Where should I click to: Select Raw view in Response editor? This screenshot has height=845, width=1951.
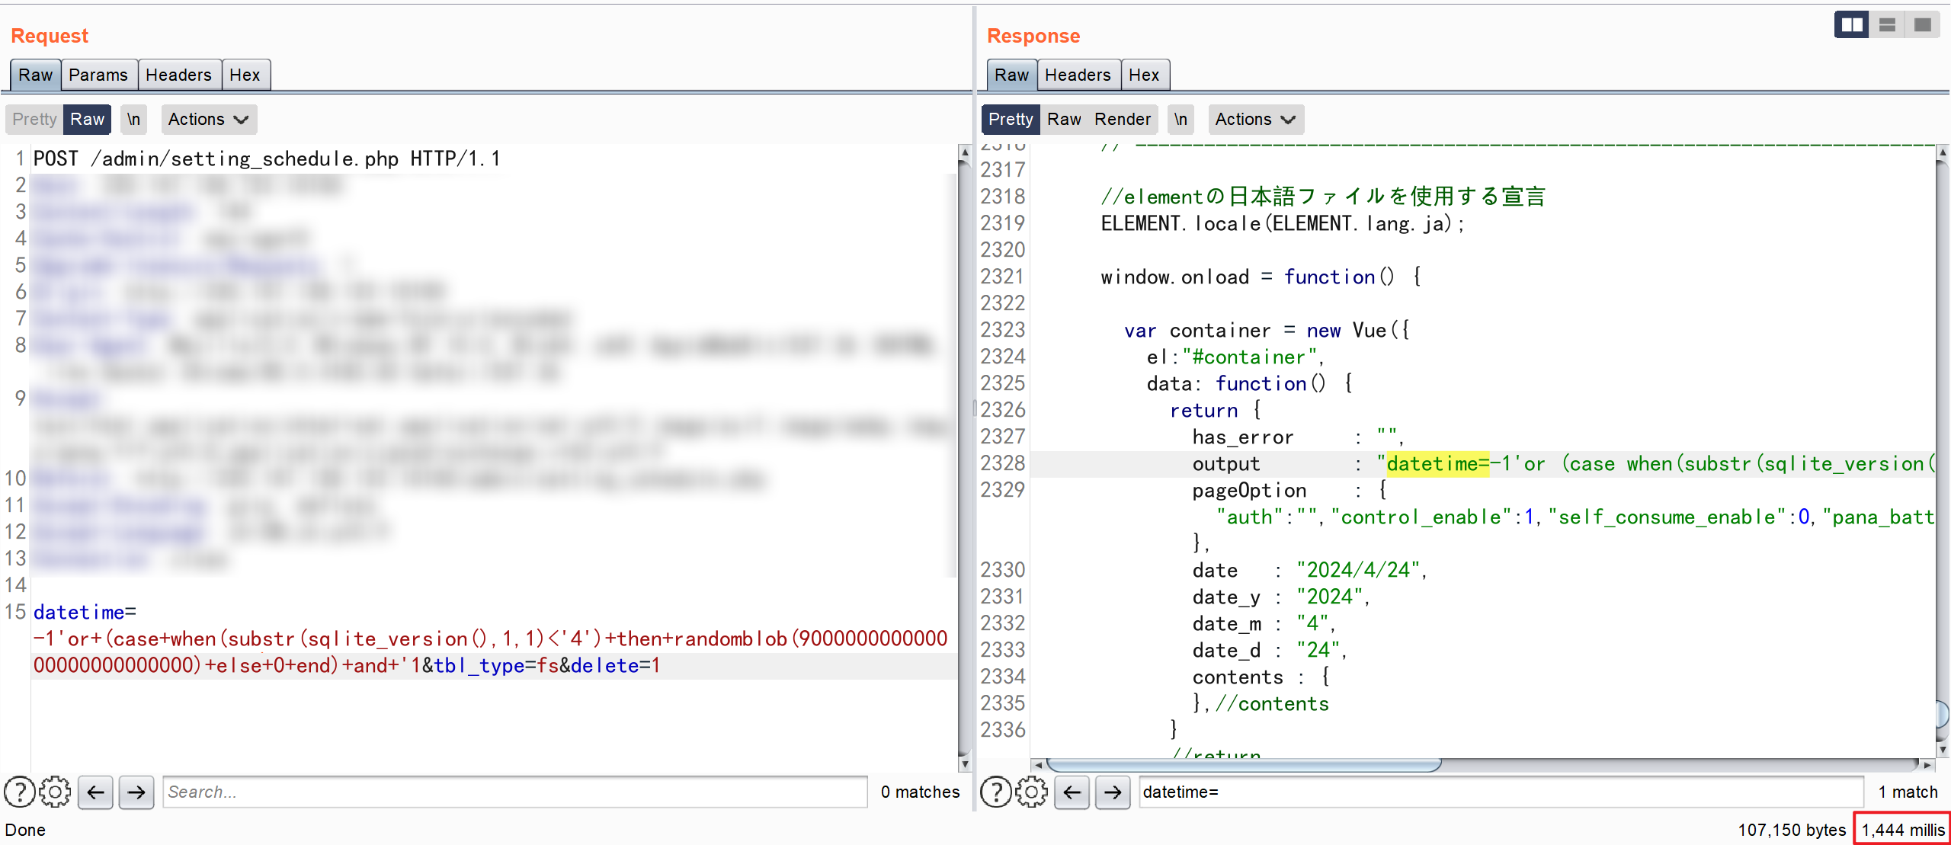(x=1064, y=120)
